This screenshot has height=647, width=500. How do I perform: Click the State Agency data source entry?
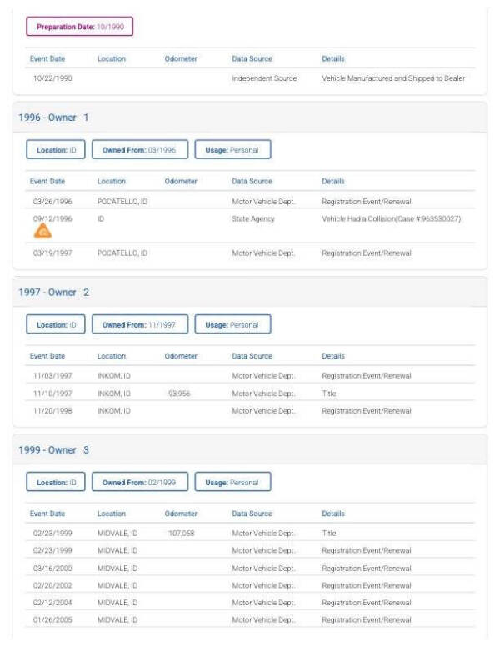[252, 218]
